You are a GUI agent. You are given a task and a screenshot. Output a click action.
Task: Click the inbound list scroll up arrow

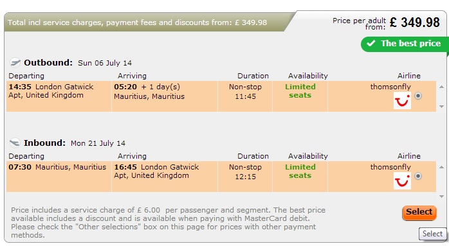tap(441, 167)
